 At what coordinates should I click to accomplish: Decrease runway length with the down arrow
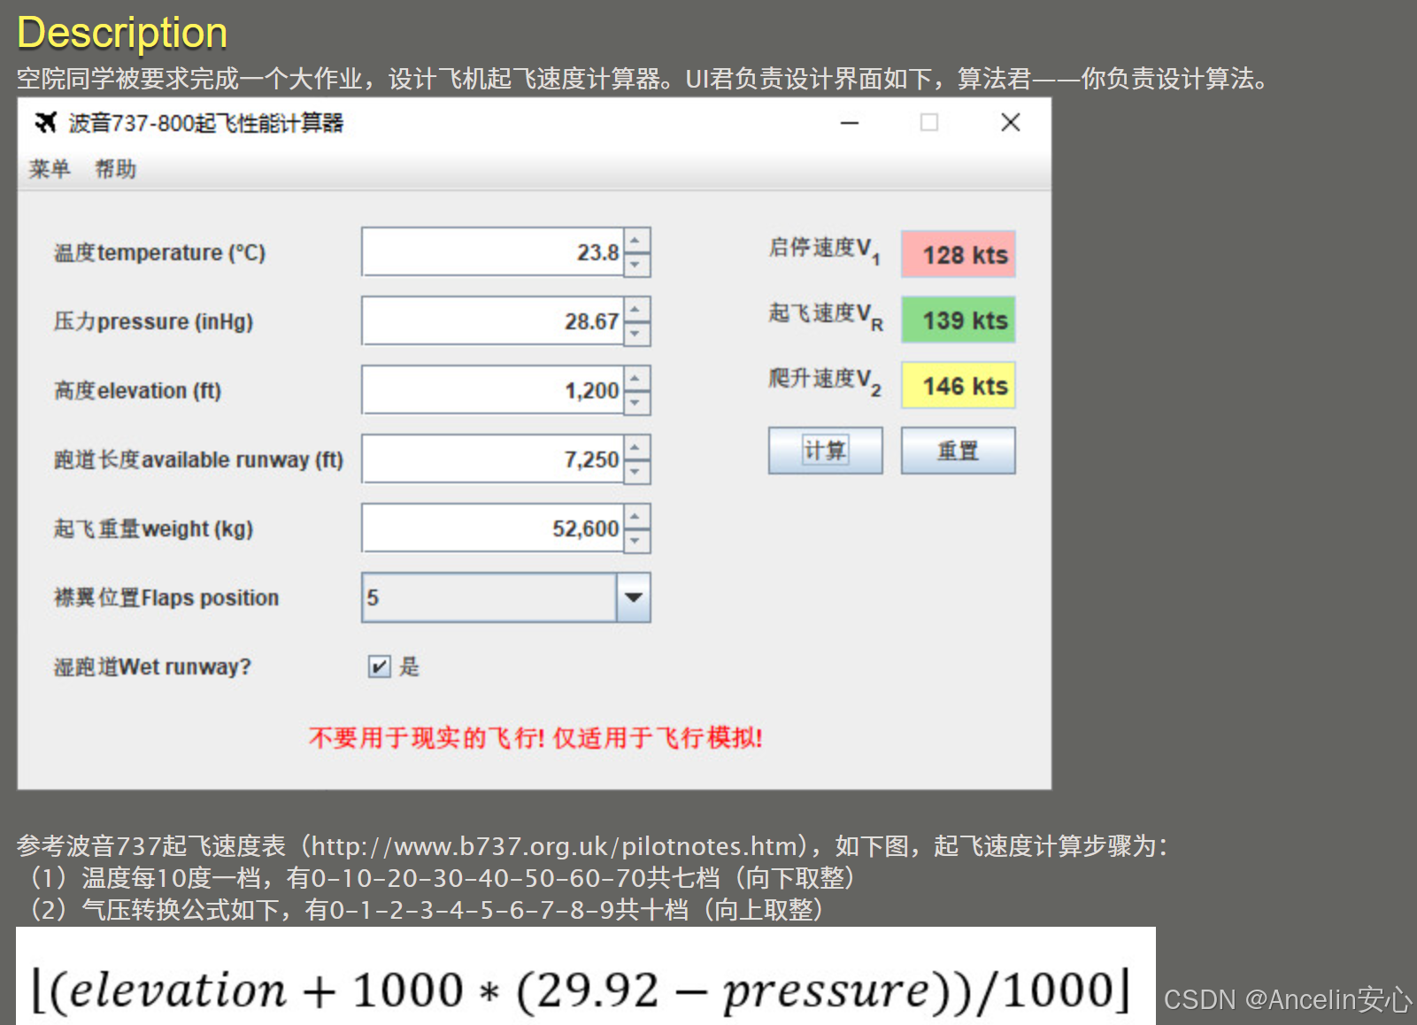(636, 472)
